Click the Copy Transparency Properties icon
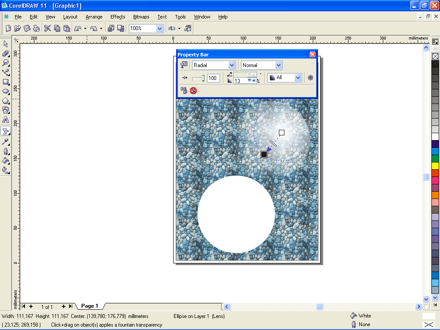 point(184,90)
